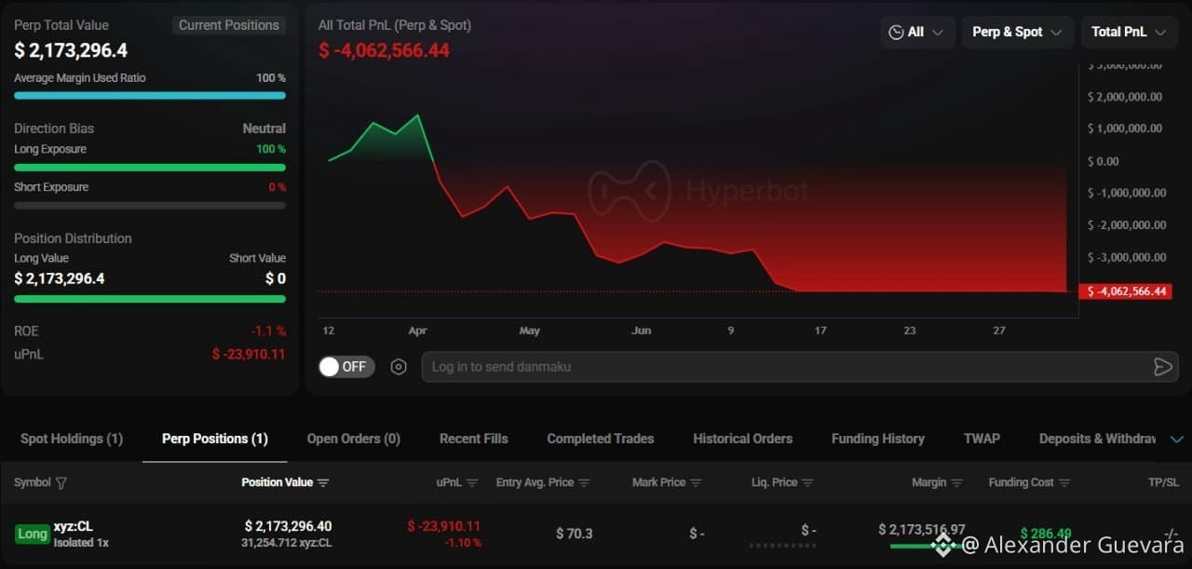Sort by Margin column icon
The width and height of the screenshot is (1192, 569).
[x=956, y=483]
